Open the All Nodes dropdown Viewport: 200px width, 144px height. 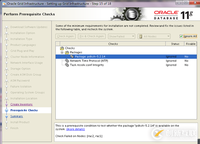click(154, 36)
